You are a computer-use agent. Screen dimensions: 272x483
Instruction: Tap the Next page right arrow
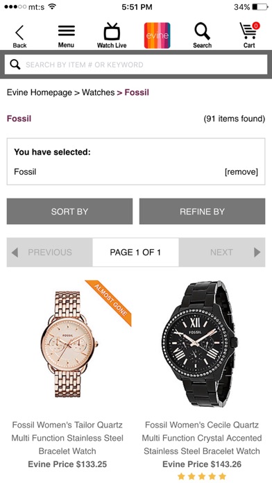pyautogui.click(x=257, y=253)
